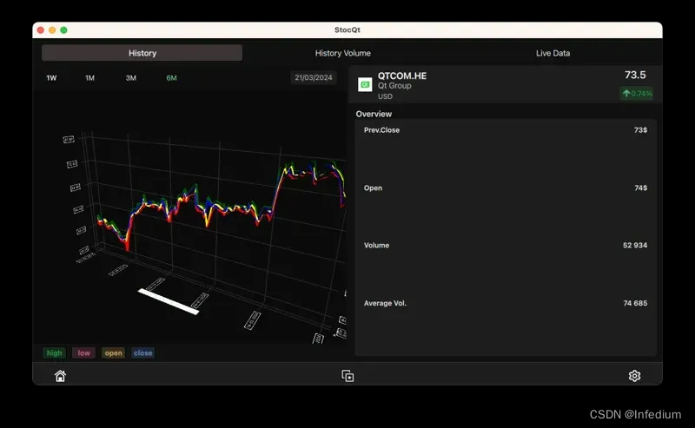Maximize the StocQt window with the green button
This screenshot has width=695, height=428.
63,30
